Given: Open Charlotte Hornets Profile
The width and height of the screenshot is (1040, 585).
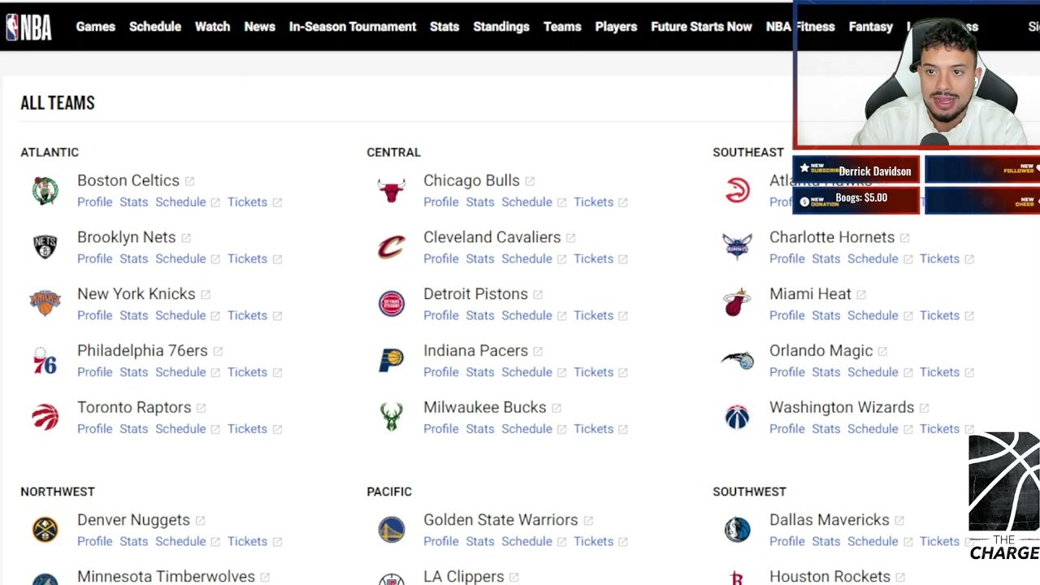Looking at the screenshot, I should pyautogui.click(x=787, y=259).
